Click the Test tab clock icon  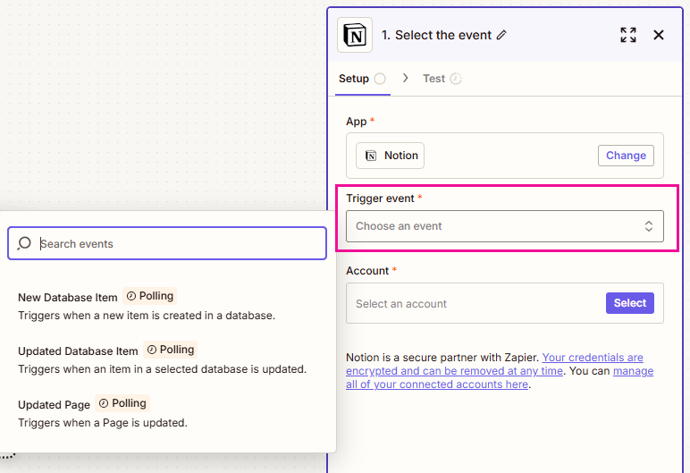pos(456,79)
